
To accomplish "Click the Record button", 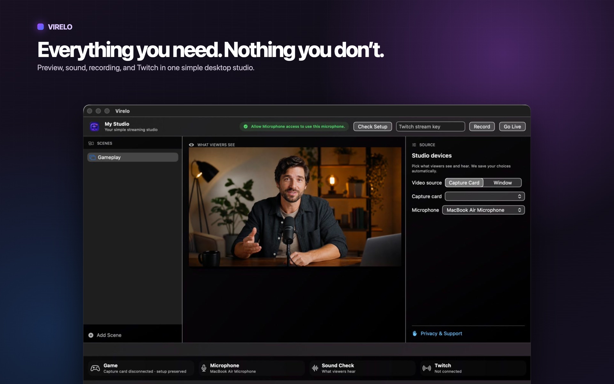I will (482, 126).
